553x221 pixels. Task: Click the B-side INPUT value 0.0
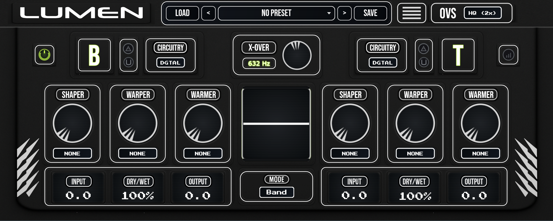click(79, 196)
